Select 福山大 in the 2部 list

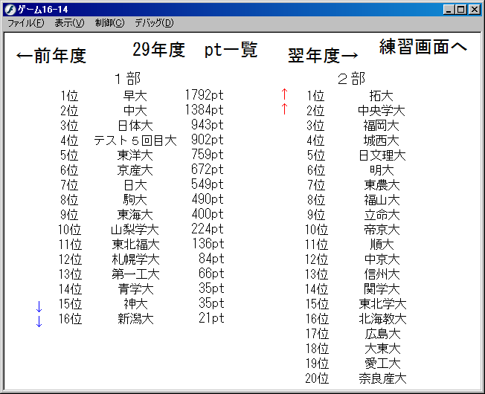tap(382, 200)
